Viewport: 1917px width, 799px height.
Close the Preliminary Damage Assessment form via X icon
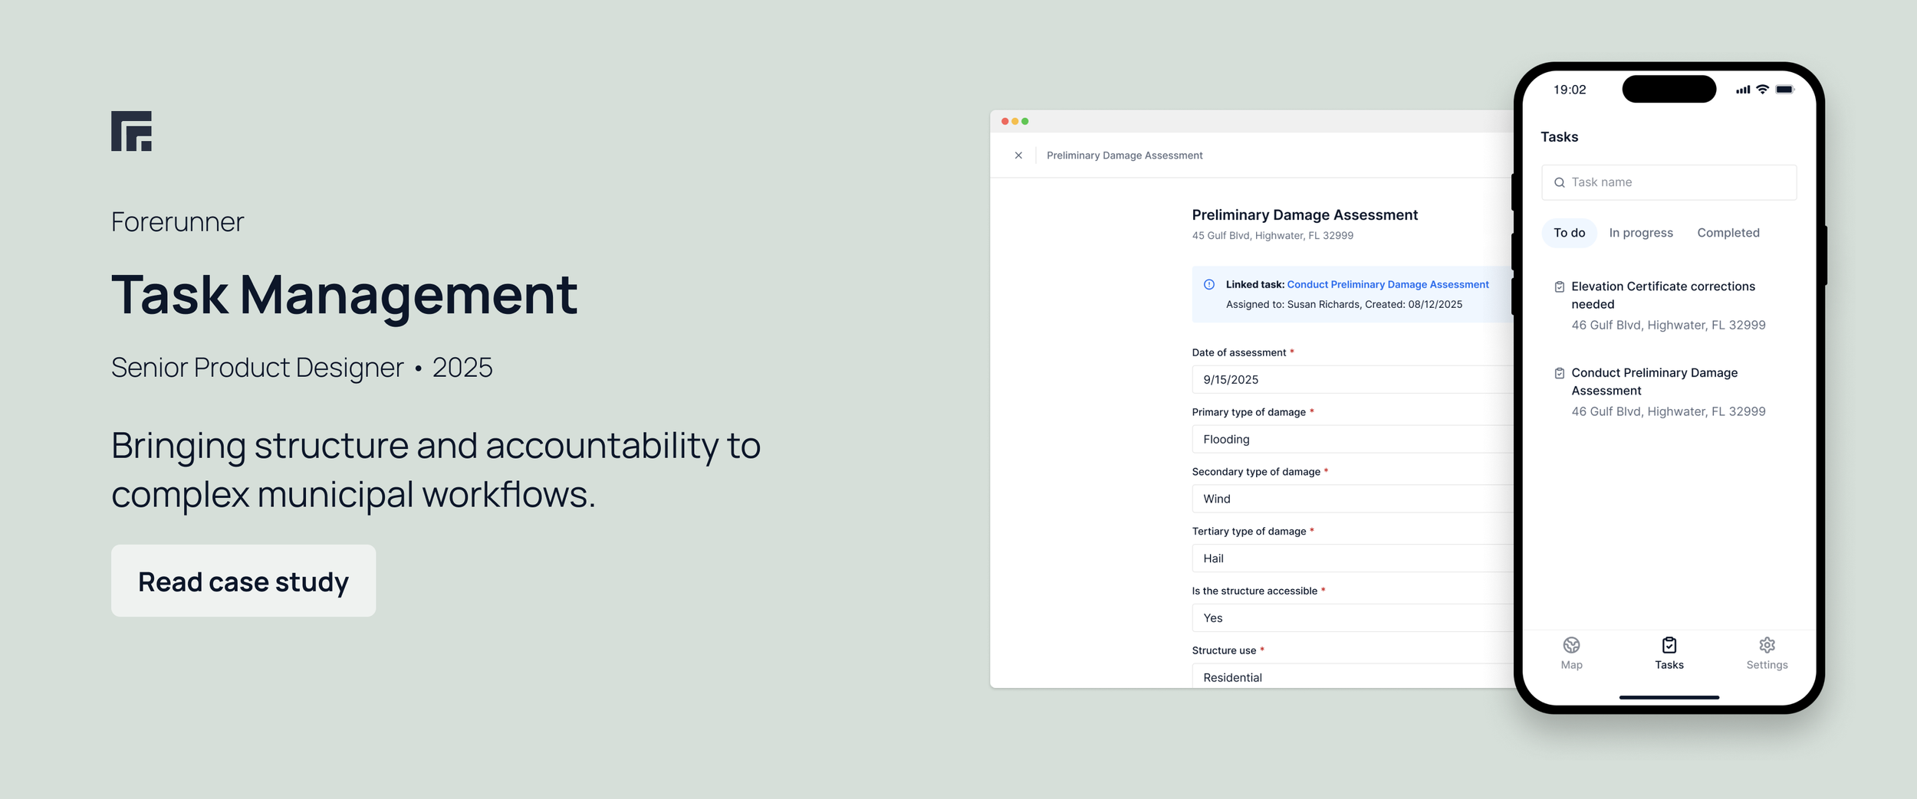point(1018,156)
